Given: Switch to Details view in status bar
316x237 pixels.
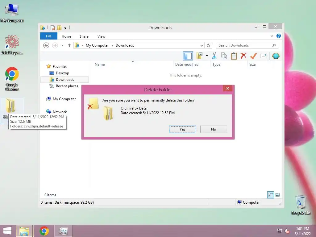Looking at the screenshot, I should (270, 195).
